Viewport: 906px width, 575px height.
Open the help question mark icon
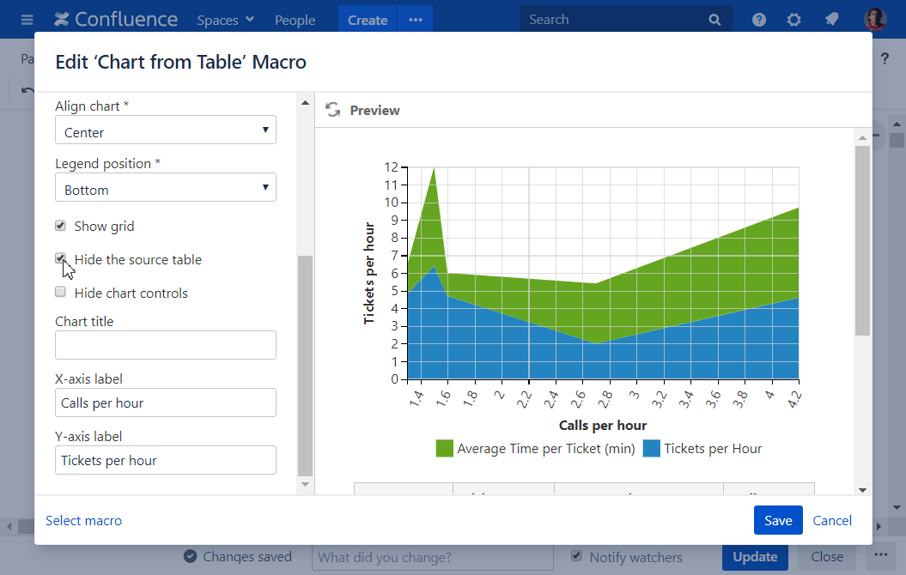759,20
